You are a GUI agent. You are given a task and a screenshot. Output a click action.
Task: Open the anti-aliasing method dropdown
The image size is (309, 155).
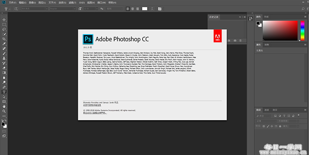(x=115, y=9)
